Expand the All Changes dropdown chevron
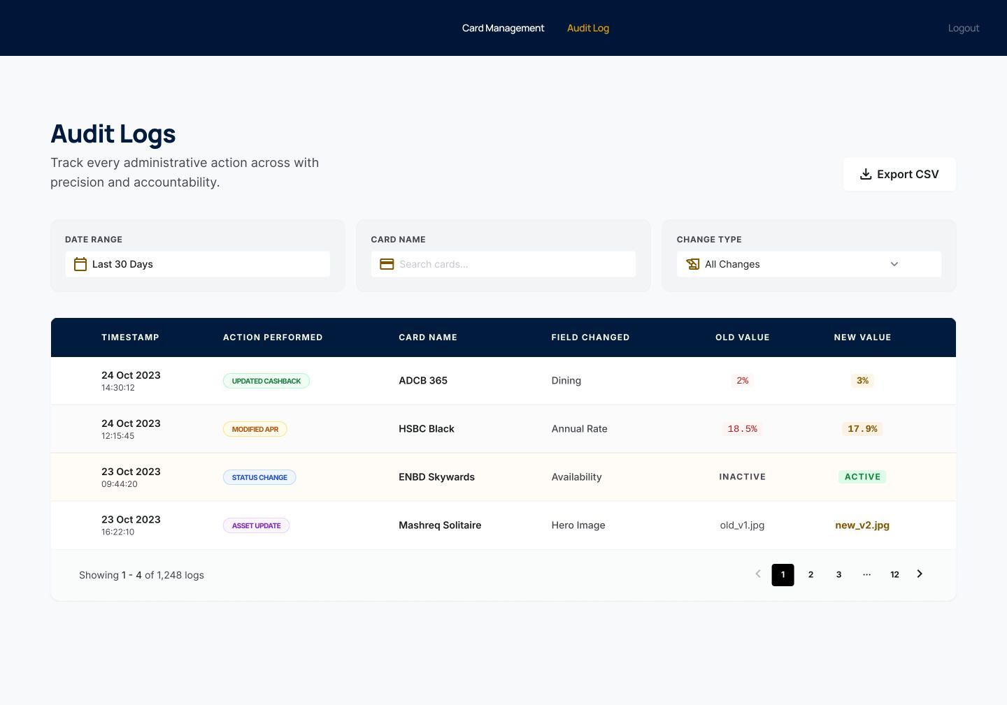 point(894,264)
